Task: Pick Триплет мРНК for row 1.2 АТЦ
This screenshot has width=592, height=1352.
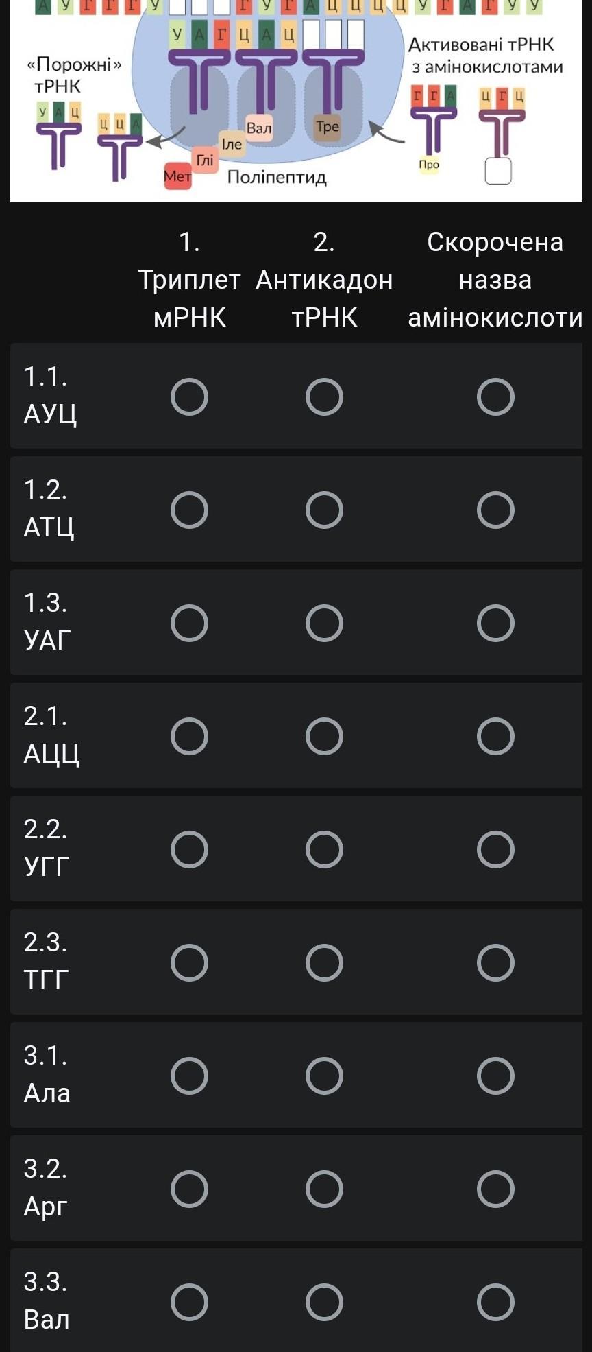Action: point(189,510)
